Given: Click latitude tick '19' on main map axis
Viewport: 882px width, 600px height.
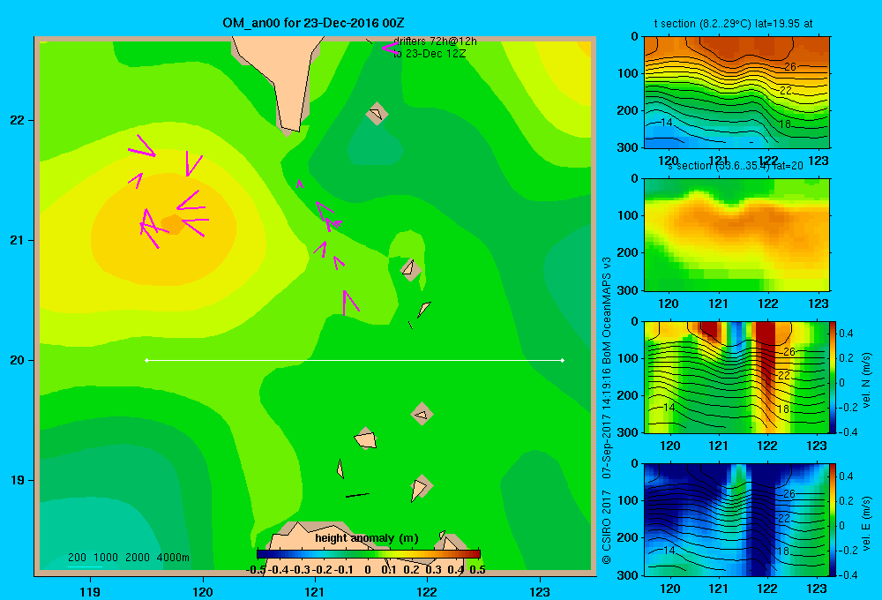Looking at the screenshot, I should (17, 480).
